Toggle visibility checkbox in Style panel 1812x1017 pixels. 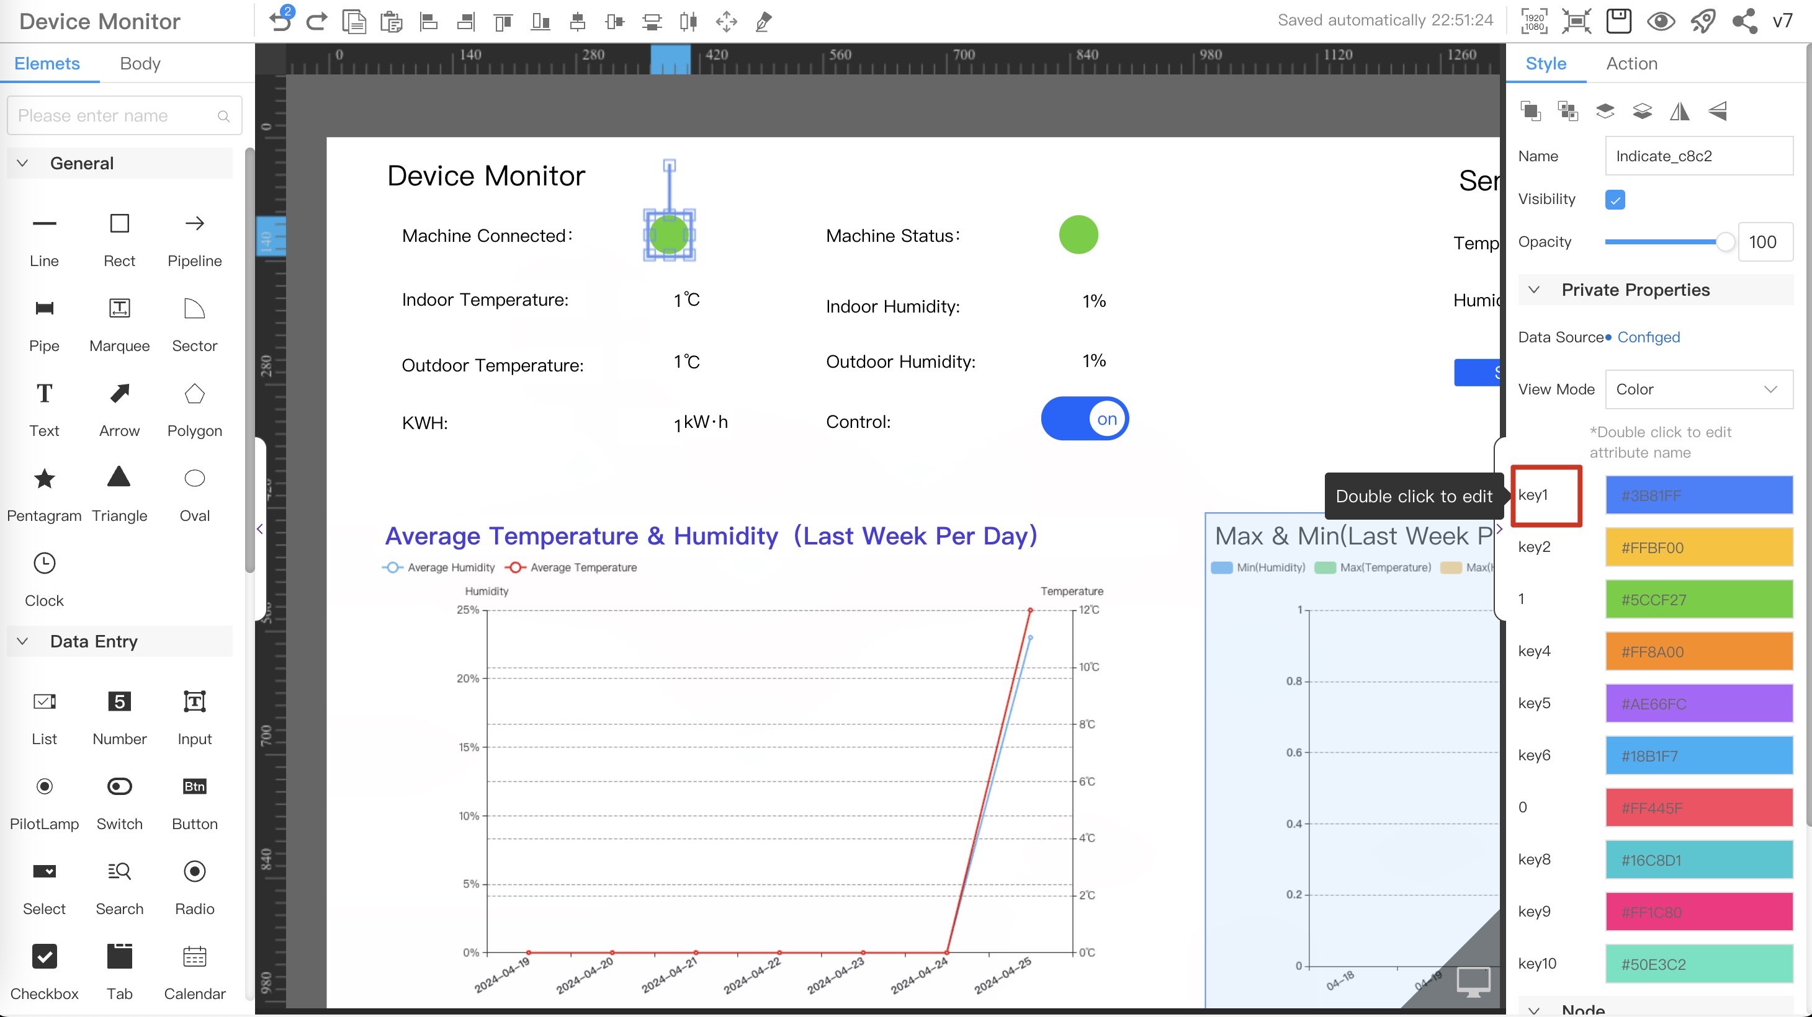[x=1615, y=199]
